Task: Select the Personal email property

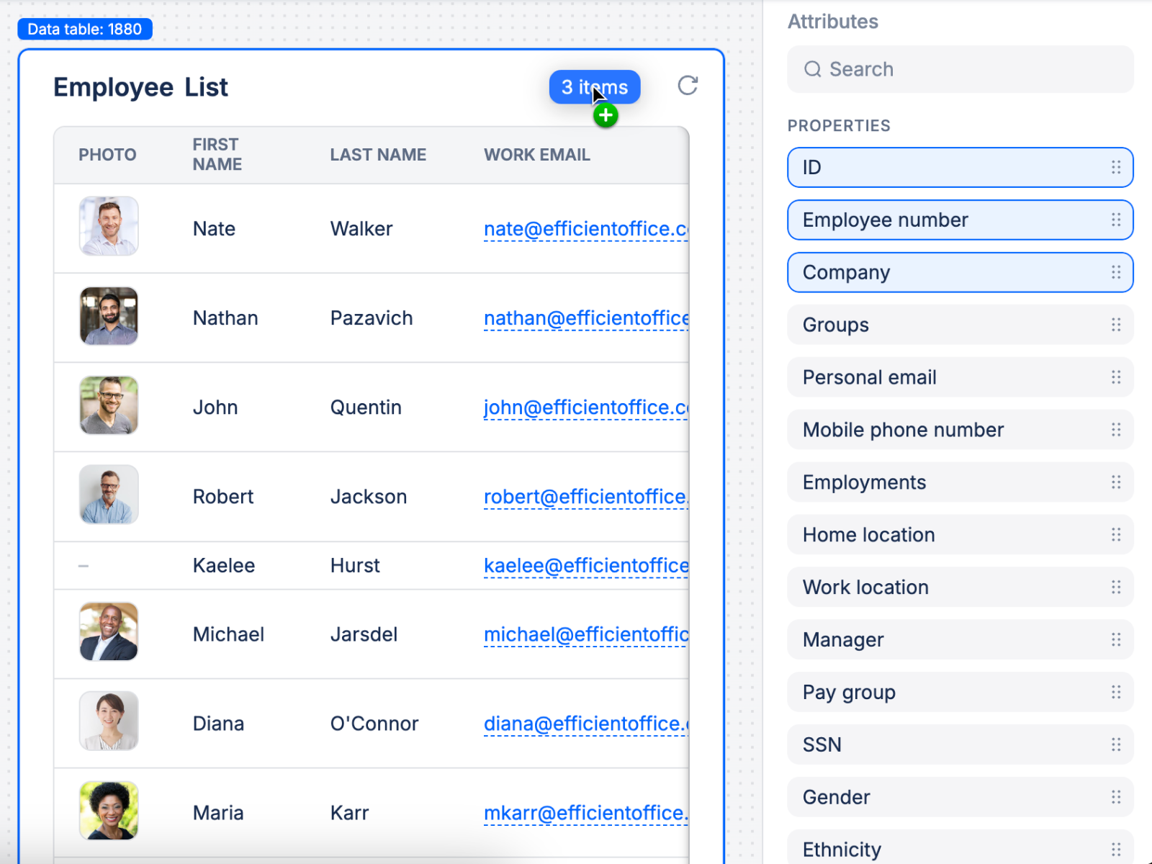Action: click(x=936, y=377)
